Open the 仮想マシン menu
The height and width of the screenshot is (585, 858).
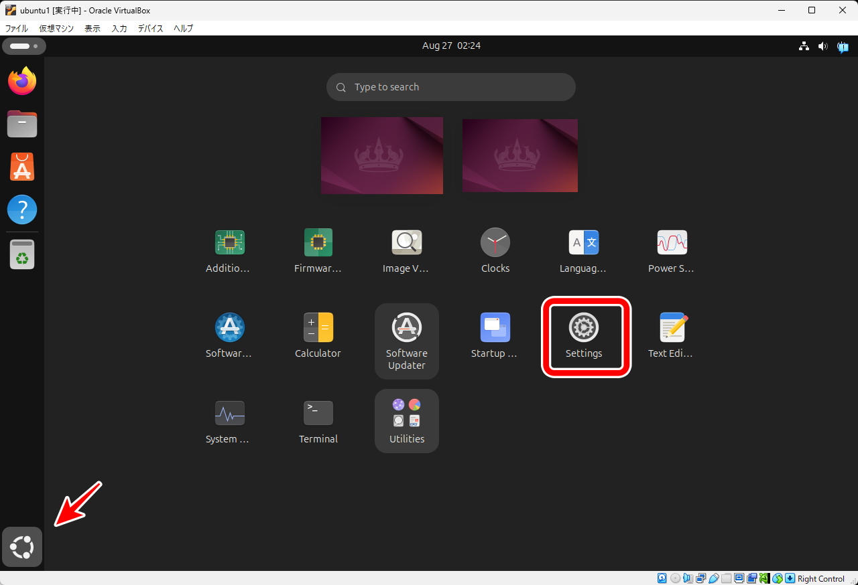click(56, 29)
